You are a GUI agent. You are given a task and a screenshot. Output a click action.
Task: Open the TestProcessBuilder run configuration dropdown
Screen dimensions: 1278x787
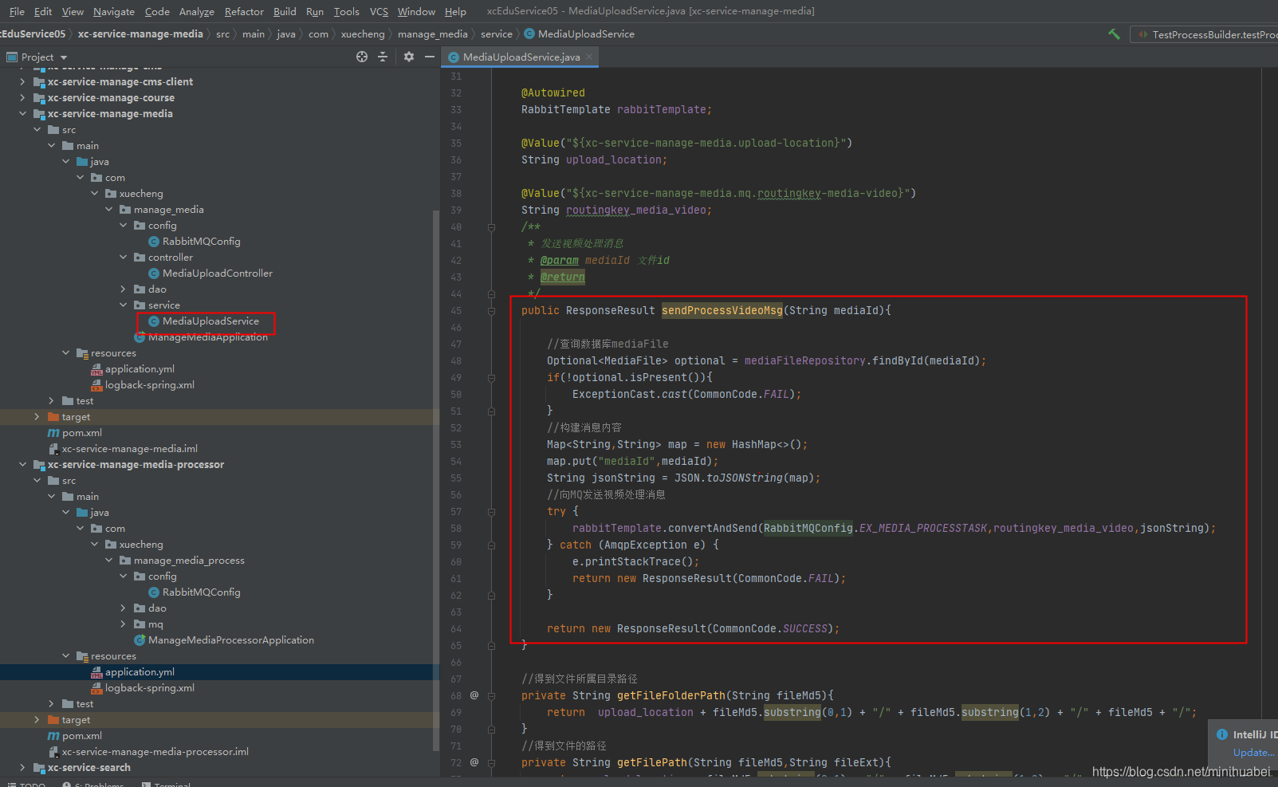(x=1205, y=34)
